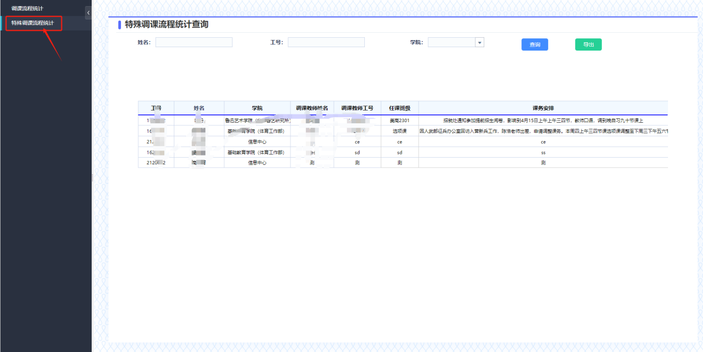
Task: Open 调课流程统计 in the sidebar
Action: pos(27,8)
